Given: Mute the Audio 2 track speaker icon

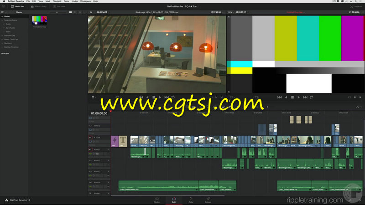Looking at the screenshot, I should (x=90, y=164).
